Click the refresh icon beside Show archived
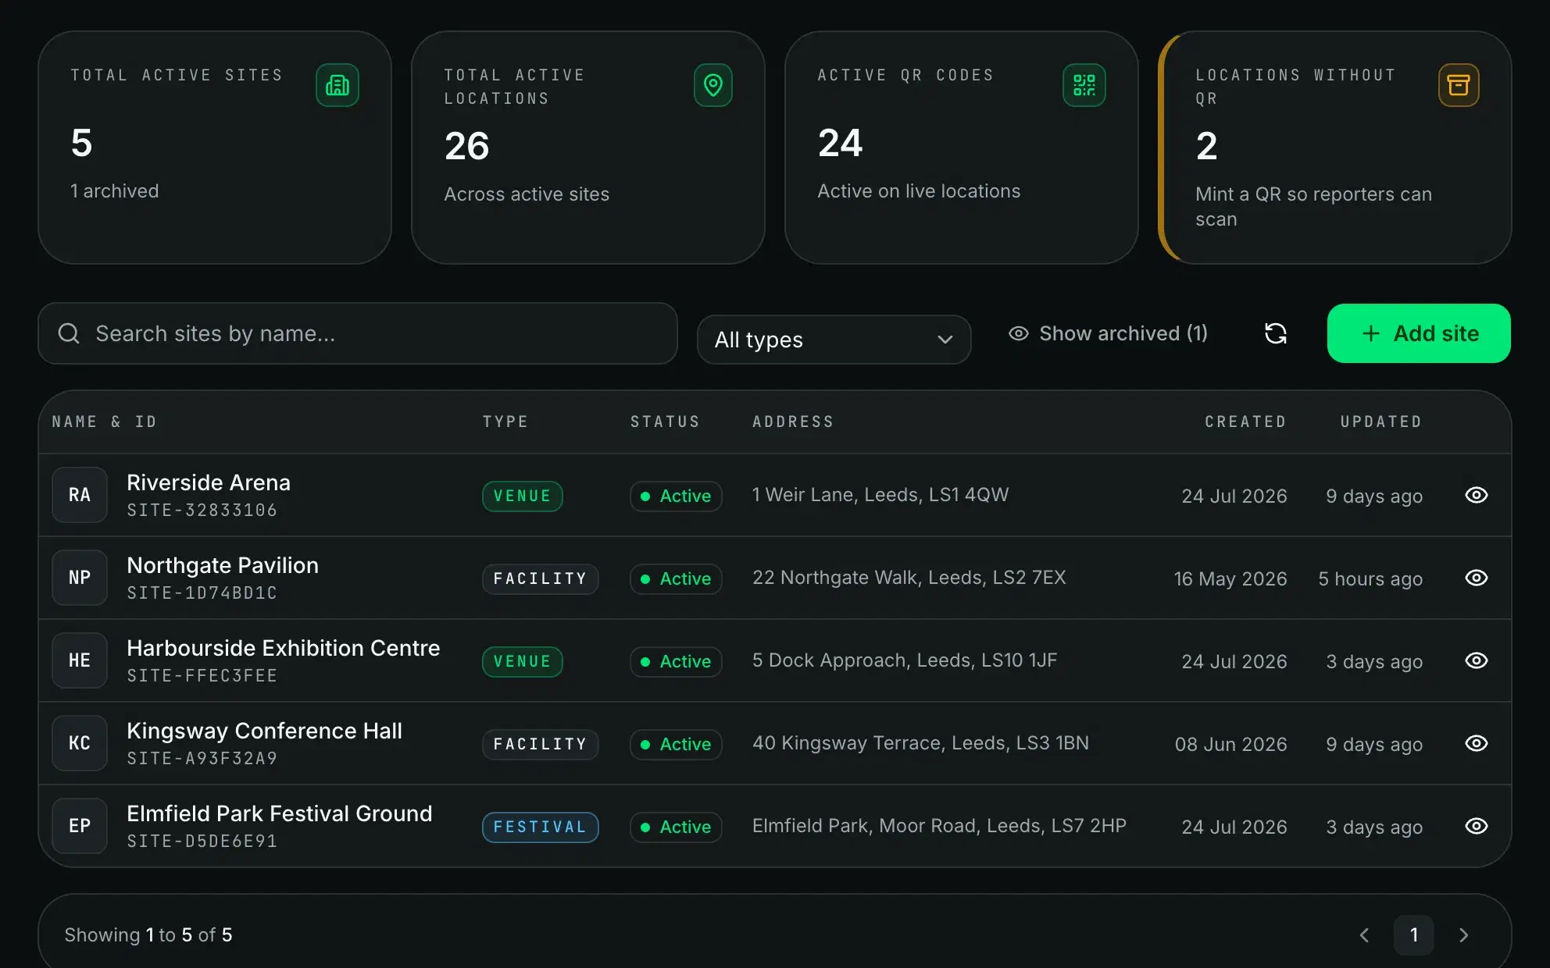Screen dimensions: 1550x968 click(x=1276, y=333)
